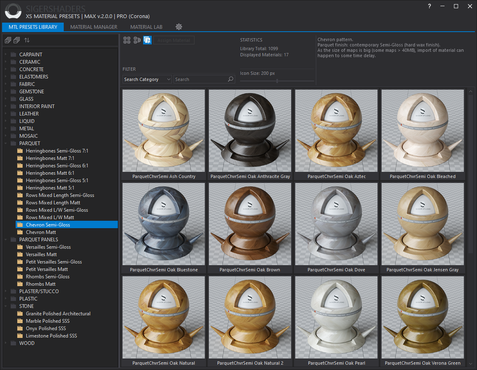The image size is (477, 370).
Task: Open Herringbones Semi-Gloss 7:1 folder
Action: [x=57, y=151]
